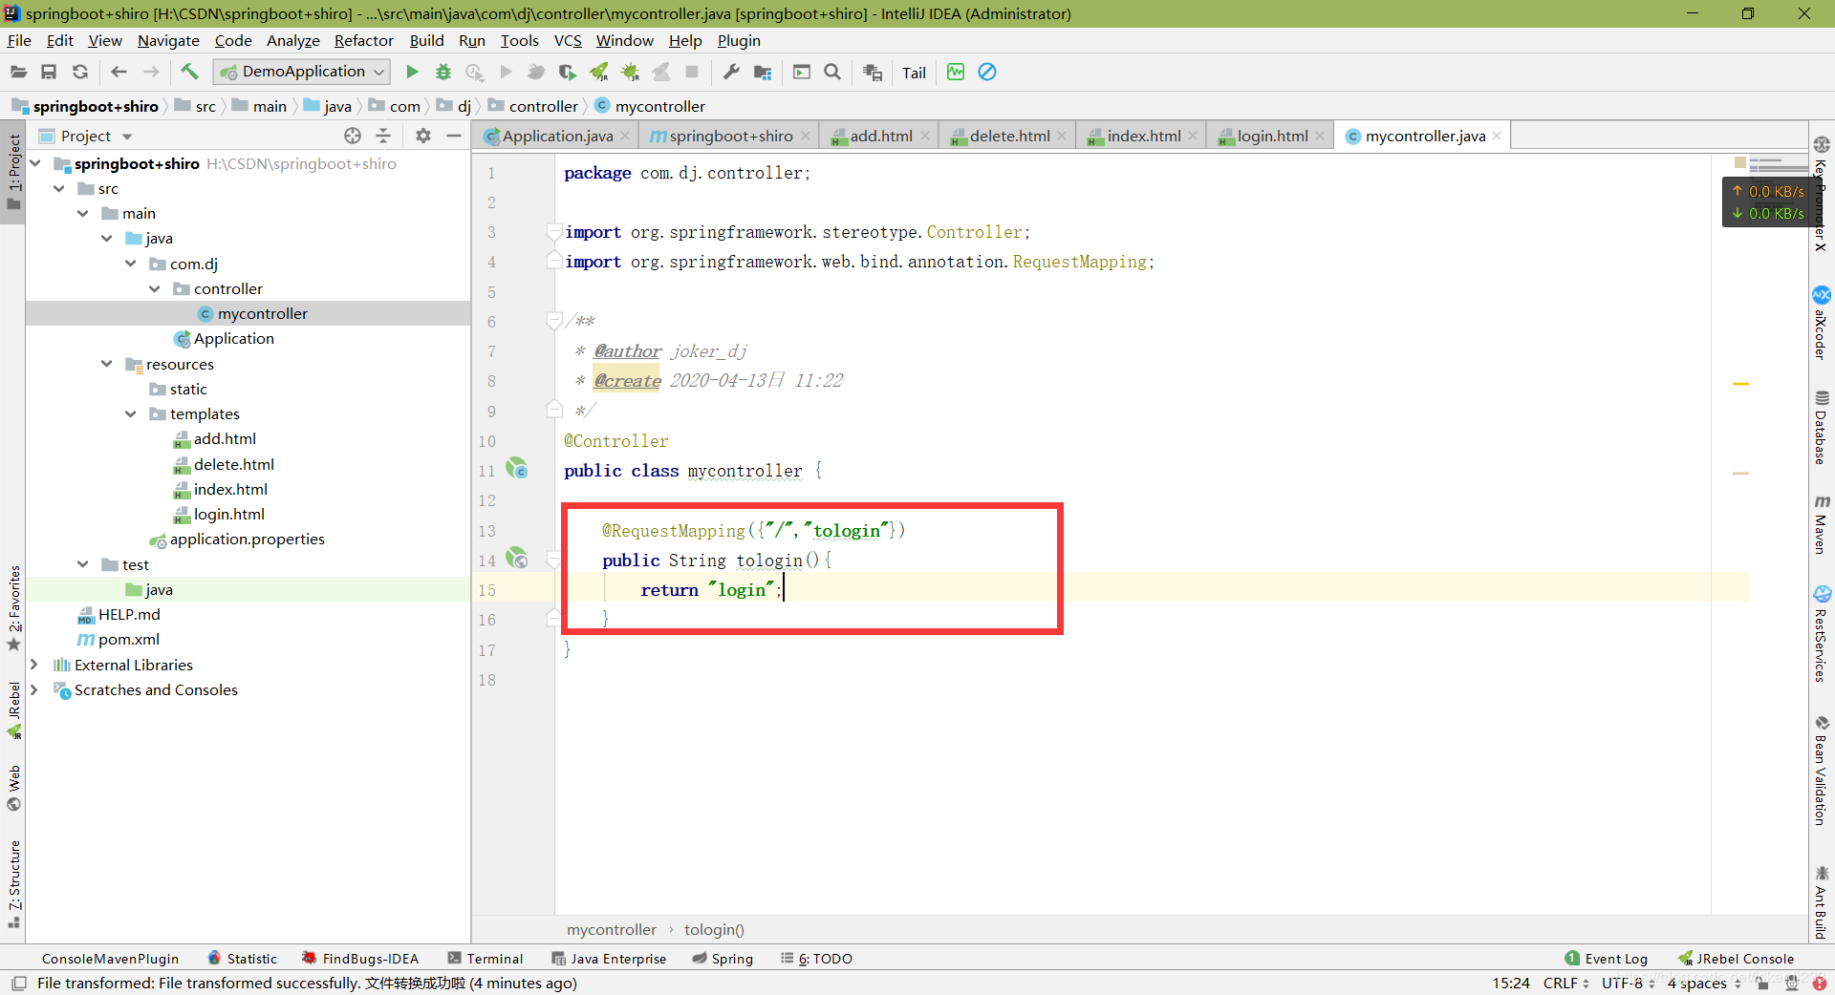The height and width of the screenshot is (995, 1835).
Task: Select pom.xml in the project tree
Action: [128, 640]
